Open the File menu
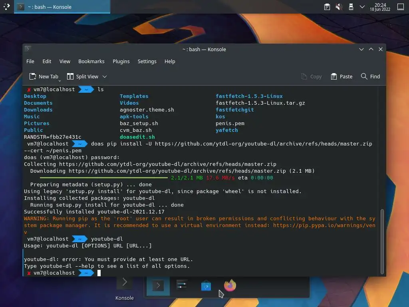This screenshot has width=409, height=307. pos(30,61)
